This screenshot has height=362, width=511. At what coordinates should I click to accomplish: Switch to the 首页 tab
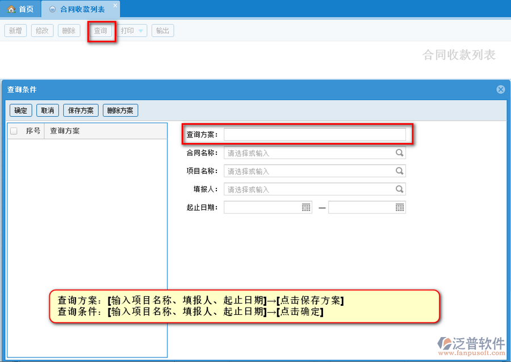(x=21, y=10)
